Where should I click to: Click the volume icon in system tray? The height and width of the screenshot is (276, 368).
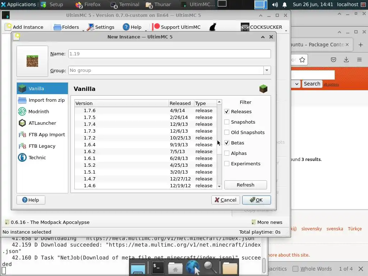pos(275,4)
